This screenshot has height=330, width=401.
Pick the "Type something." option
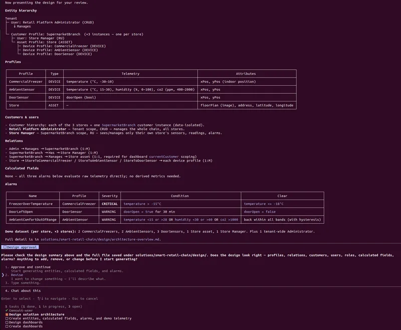coord(26,283)
